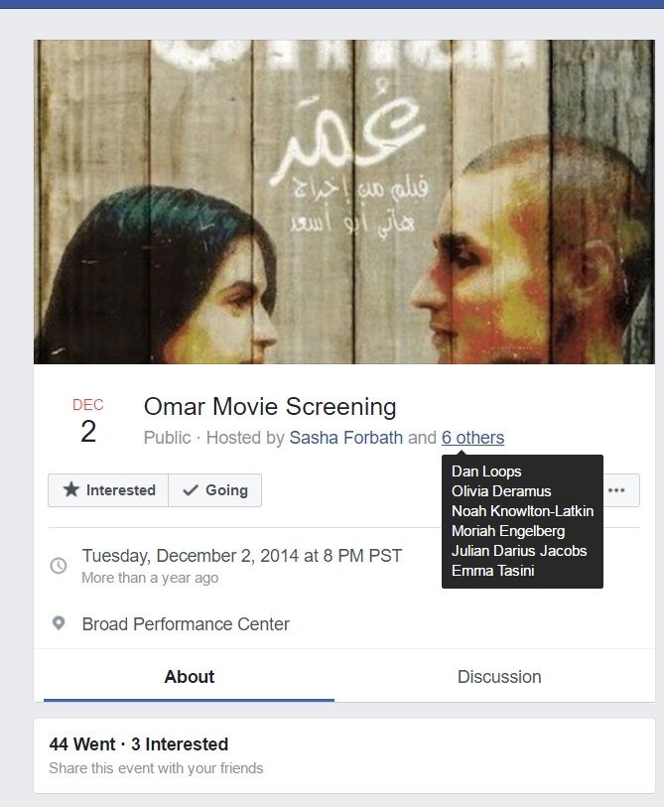Click the location pin icon near Broad Performance Center
Viewport: 664px width, 807px height.
click(x=57, y=624)
